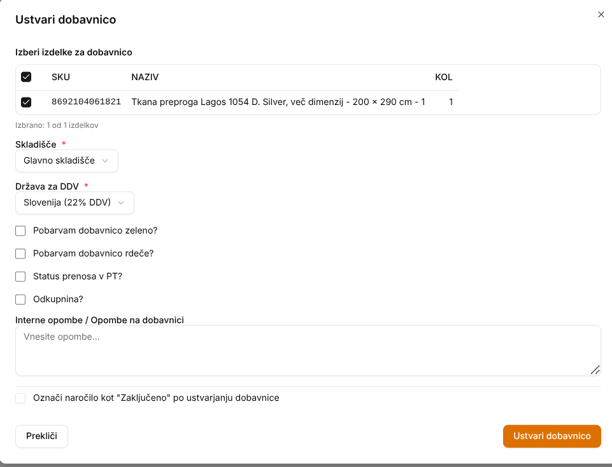Check the "Pobarvam dobavnico rdeče?" option
Screen dimensions: 612x467
click(20, 253)
